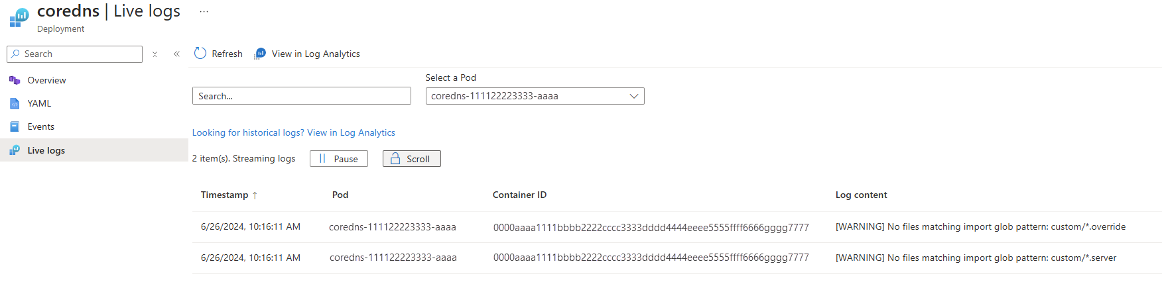Expand the sidebar search filter chevron

(155, 54)
